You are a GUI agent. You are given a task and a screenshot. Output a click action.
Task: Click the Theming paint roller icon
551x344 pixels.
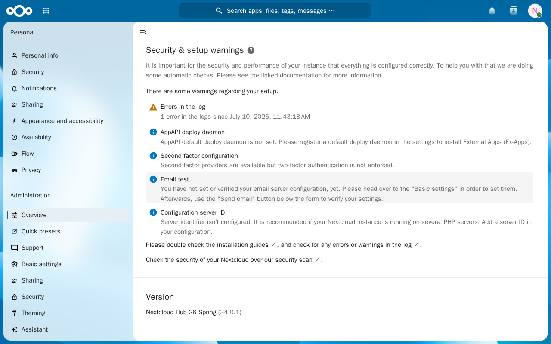tap(15, 313)
